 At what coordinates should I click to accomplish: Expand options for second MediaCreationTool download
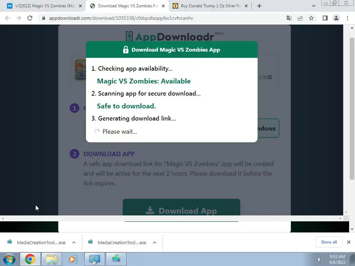155,242
